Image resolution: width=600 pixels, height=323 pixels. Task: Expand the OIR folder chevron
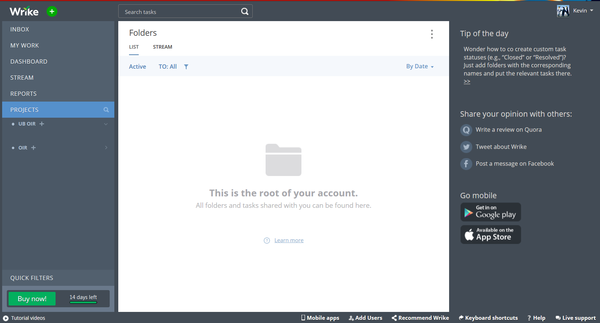click(x=106, y=148)
